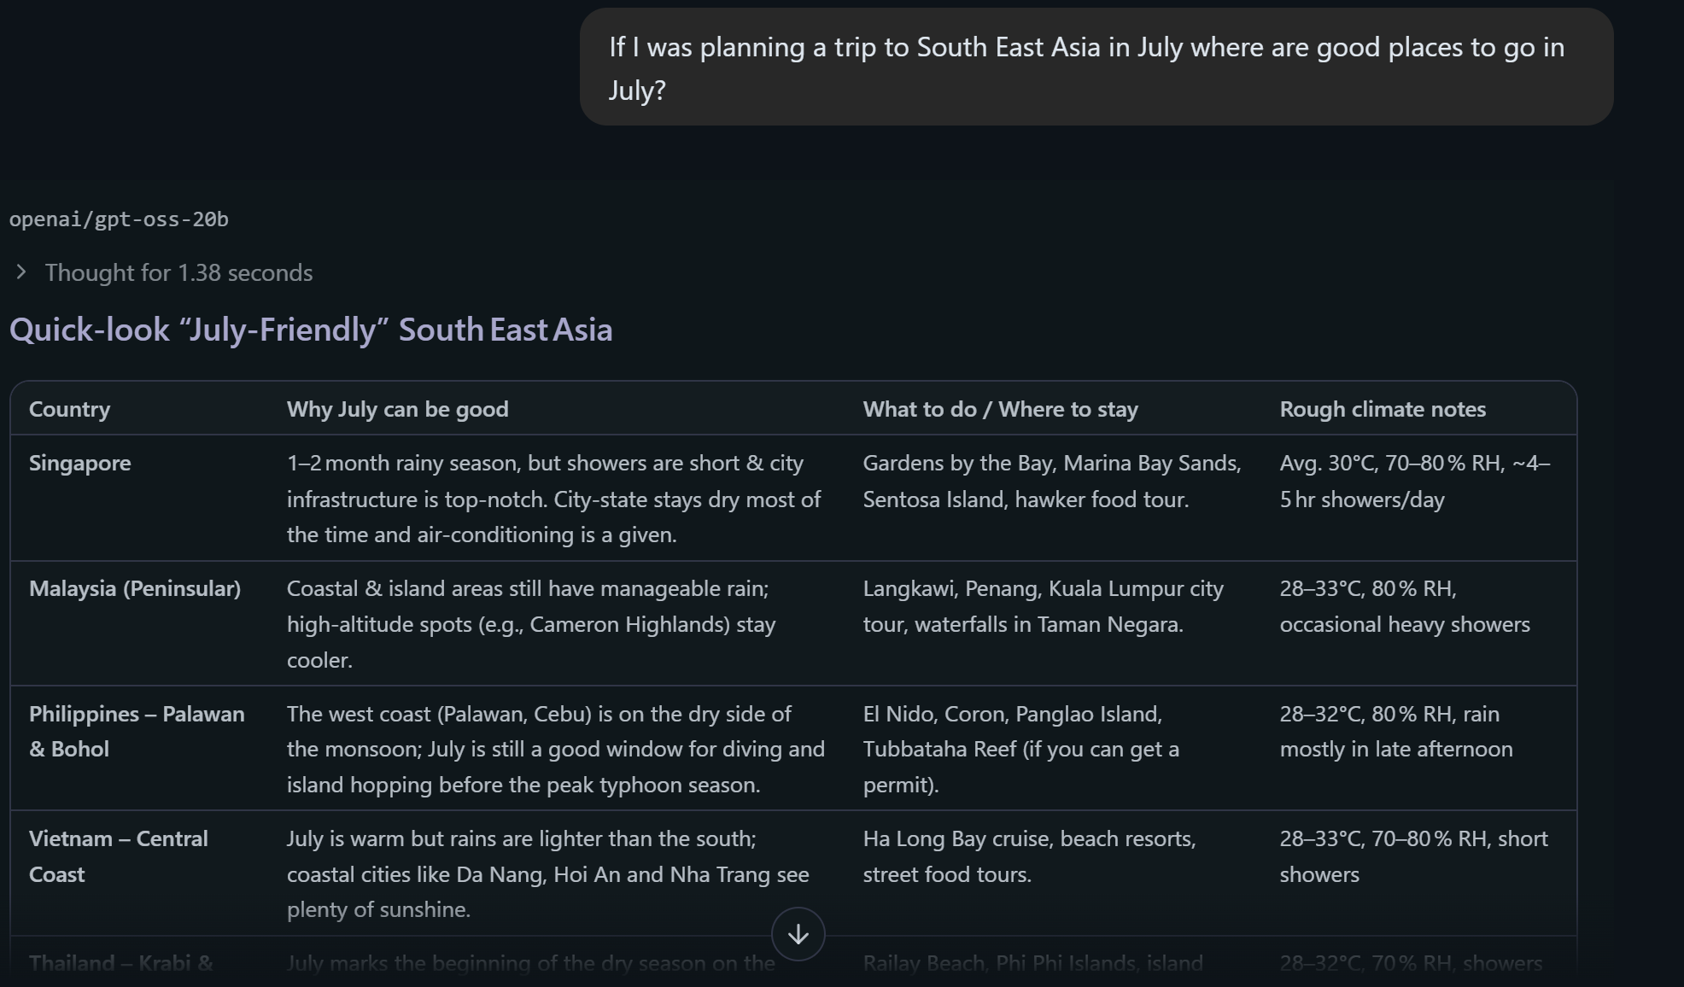Click the "Why July can be good" header

397,409
